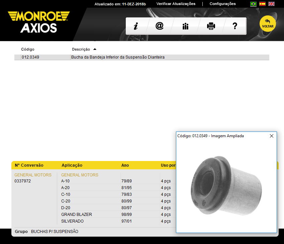
Task: Open help with question mark icon
Action: [x=235, y=26]
